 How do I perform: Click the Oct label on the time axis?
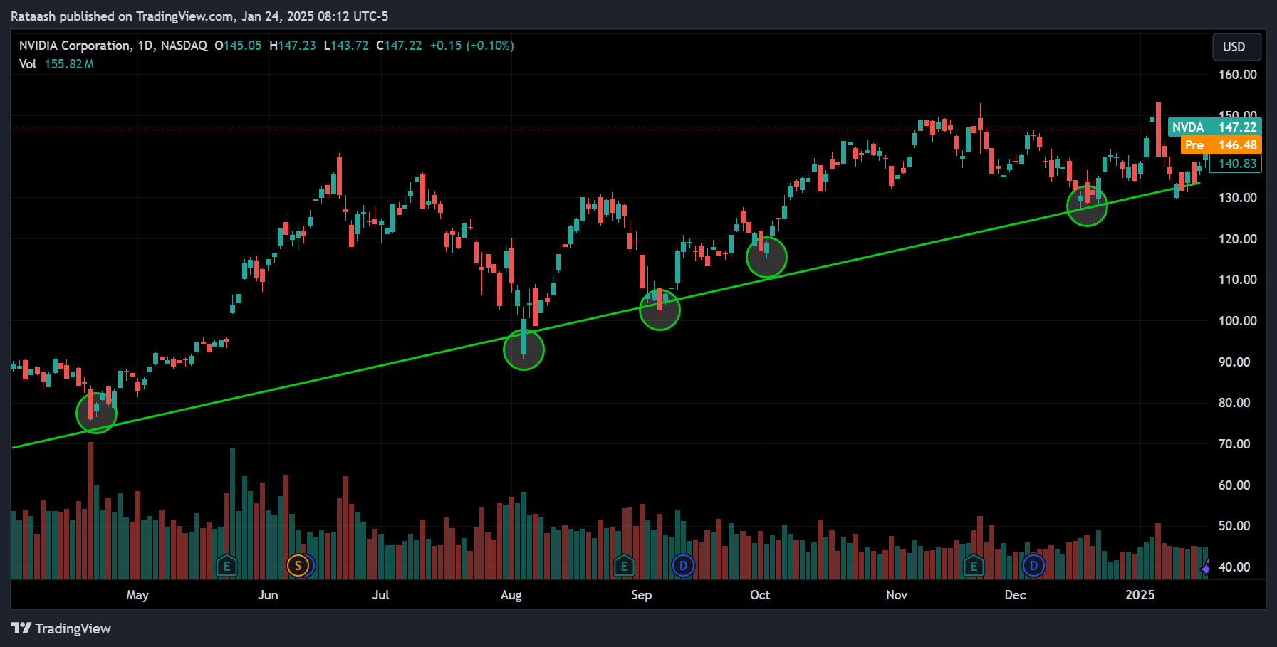(760, 595)
